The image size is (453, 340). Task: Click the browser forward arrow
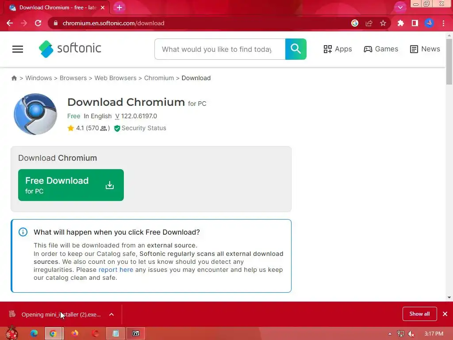point(24,23)
